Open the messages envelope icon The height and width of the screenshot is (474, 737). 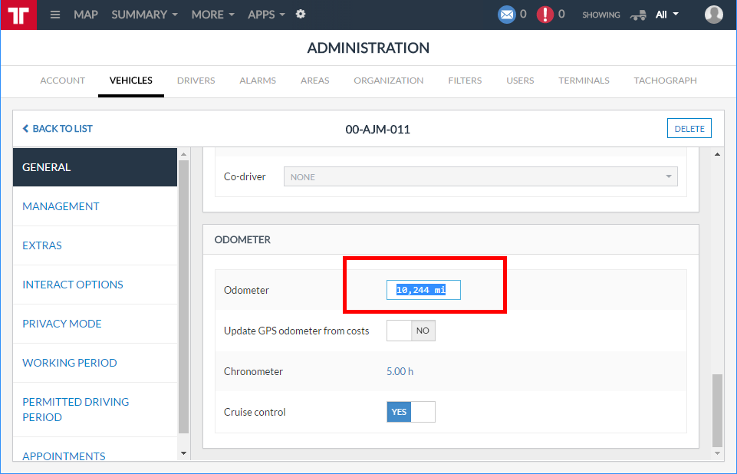(x=506, y=14)
